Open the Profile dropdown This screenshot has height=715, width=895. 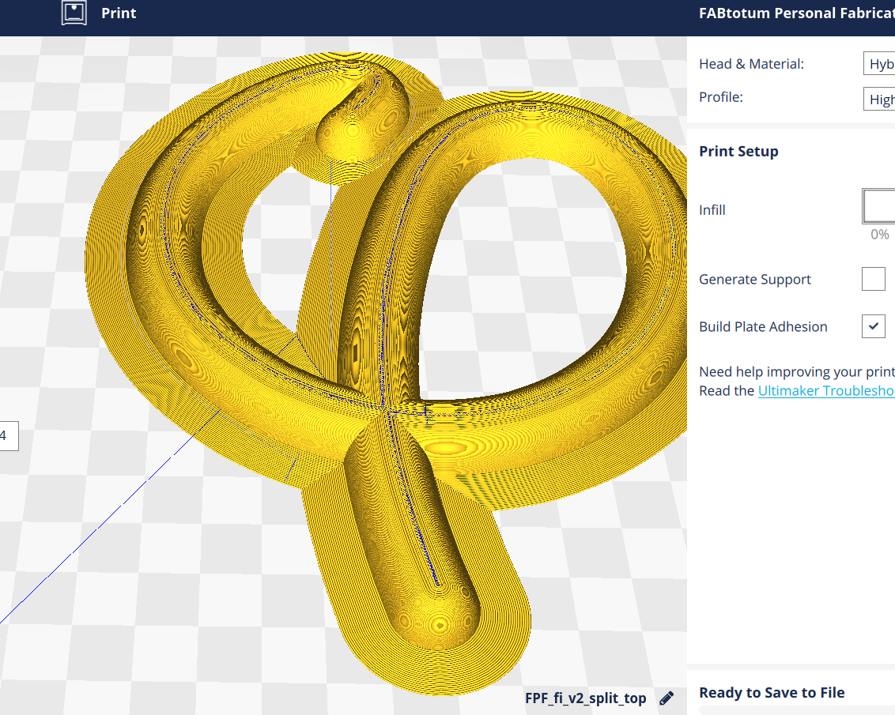click(879, 100)
